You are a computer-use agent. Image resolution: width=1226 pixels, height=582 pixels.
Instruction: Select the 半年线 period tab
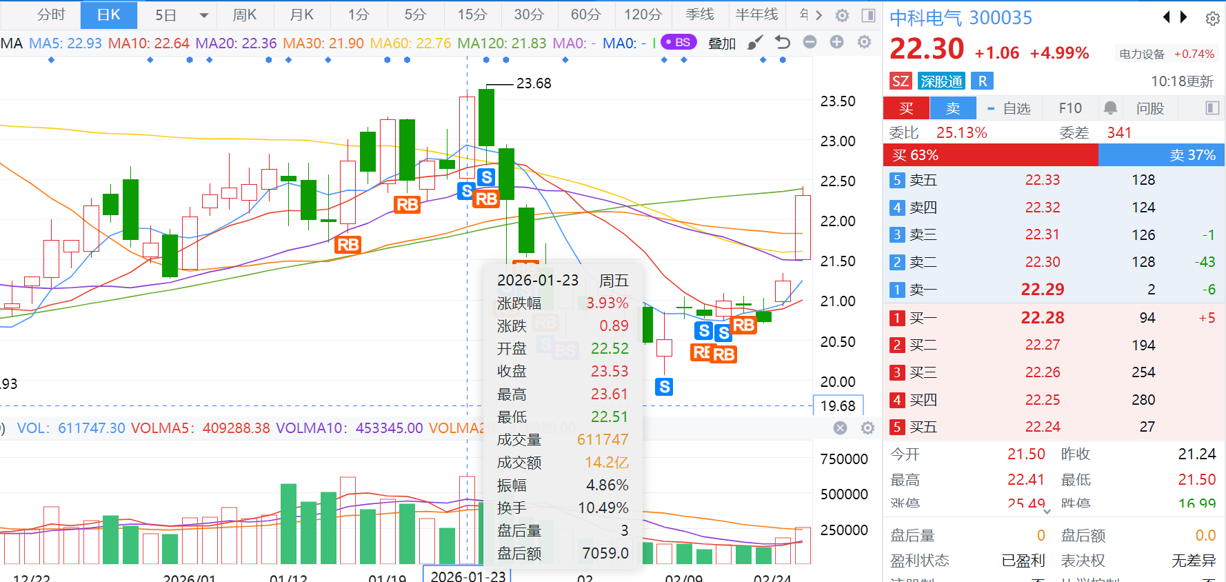tap(756, 14)
